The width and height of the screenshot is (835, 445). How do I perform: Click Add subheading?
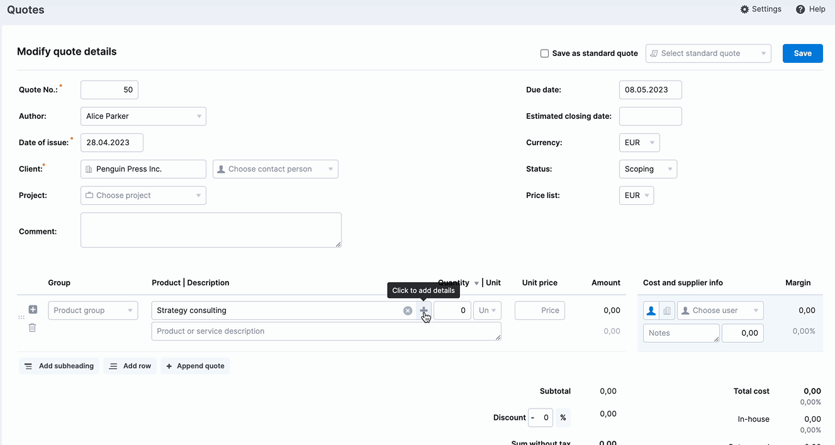[x=59, y=366]
